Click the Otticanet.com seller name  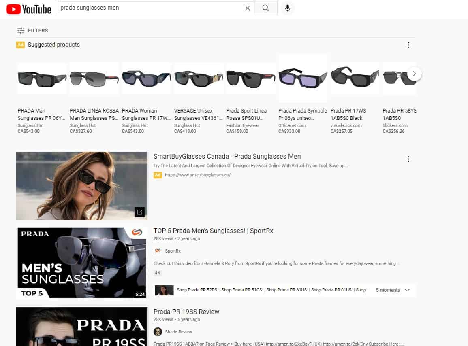coord(292,126)
